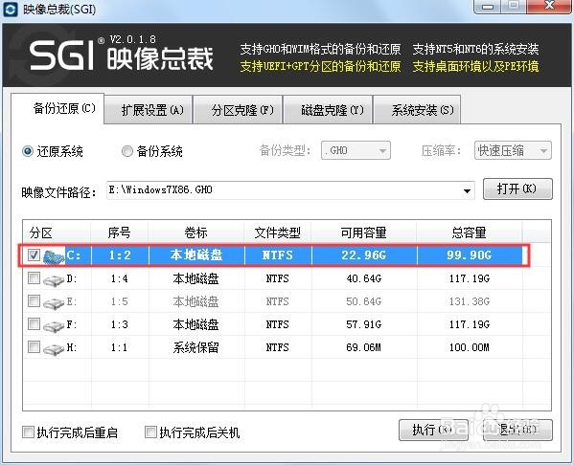Click the SGI app icon in title bar

(10, 10)
